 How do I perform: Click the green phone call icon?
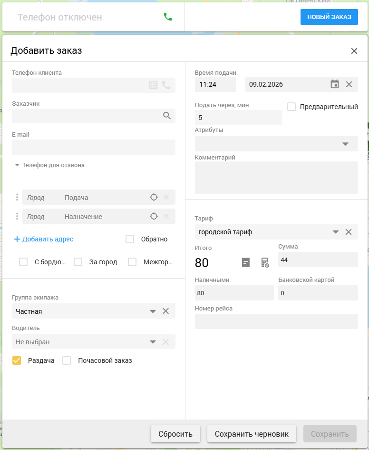(167, 17)
